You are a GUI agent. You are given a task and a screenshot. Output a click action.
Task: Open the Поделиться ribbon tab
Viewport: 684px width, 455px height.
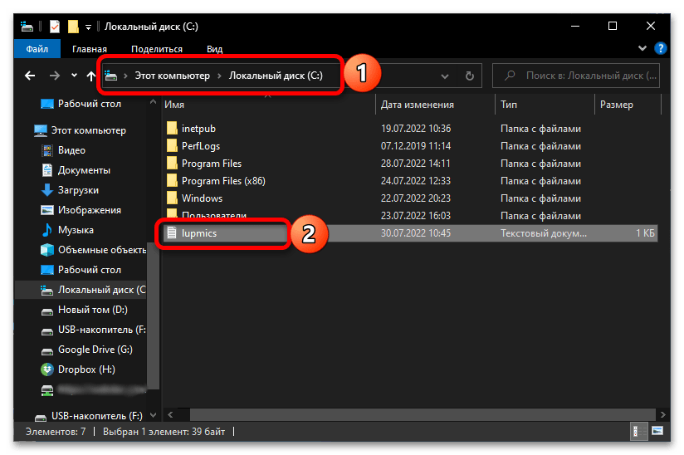click(156, 49)
